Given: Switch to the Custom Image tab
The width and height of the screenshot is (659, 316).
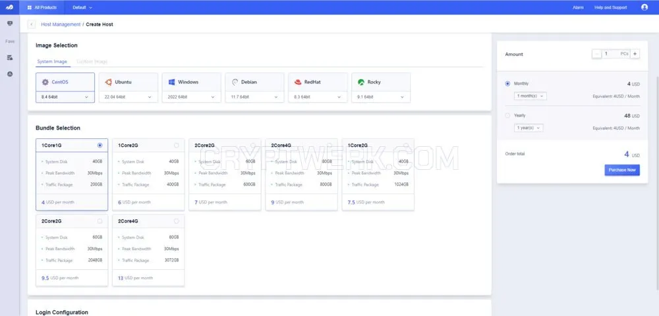Looking at the screenshot, I should 92,62.
